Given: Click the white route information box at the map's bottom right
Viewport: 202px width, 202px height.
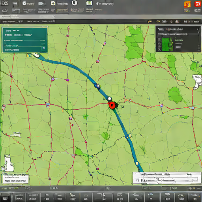Looking at the screenshot, I should coord(167,178).
